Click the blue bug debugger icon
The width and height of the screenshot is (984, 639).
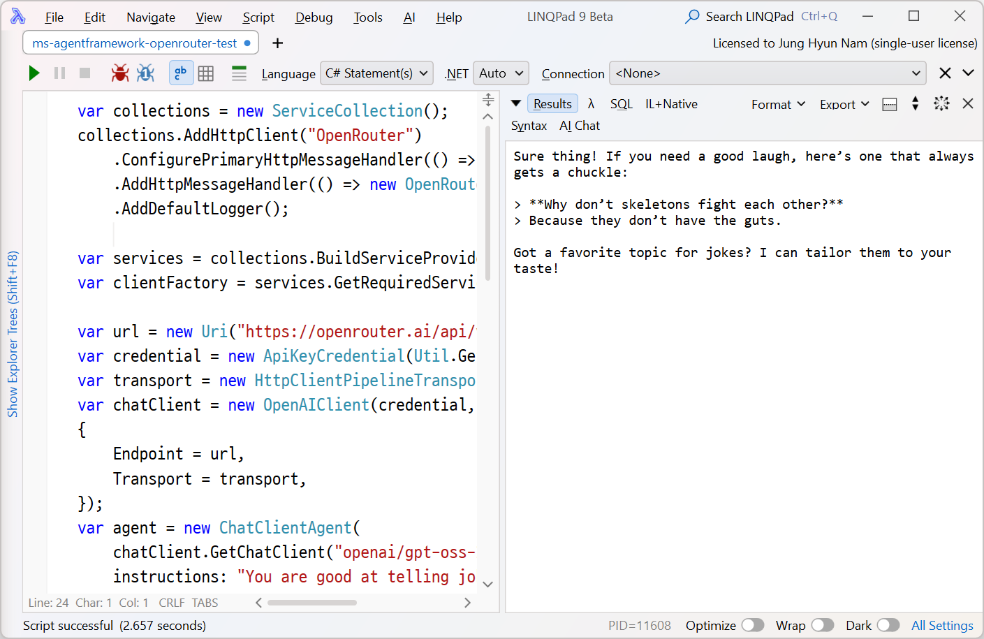pos(145,73)
